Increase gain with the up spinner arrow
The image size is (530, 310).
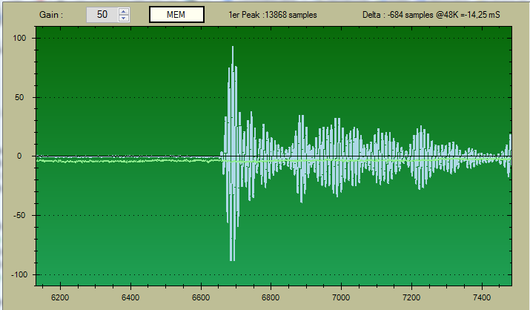pos(123,11)
